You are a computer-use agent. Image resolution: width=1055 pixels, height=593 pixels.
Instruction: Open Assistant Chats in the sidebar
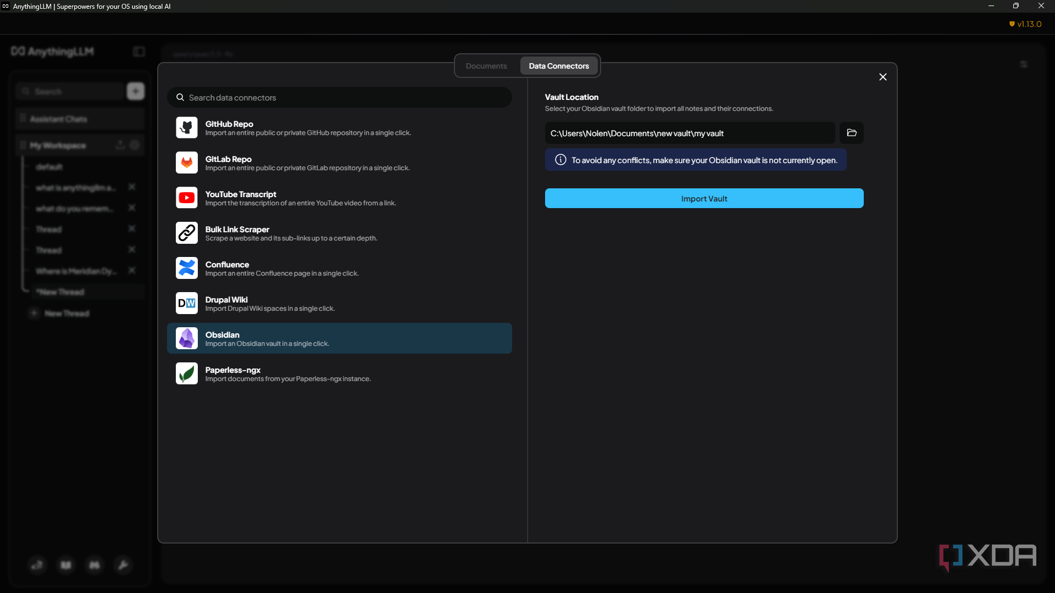(x=80, y=119)
